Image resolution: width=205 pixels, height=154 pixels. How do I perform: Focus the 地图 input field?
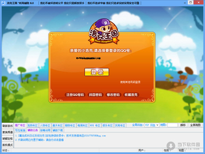click(173, 125)
